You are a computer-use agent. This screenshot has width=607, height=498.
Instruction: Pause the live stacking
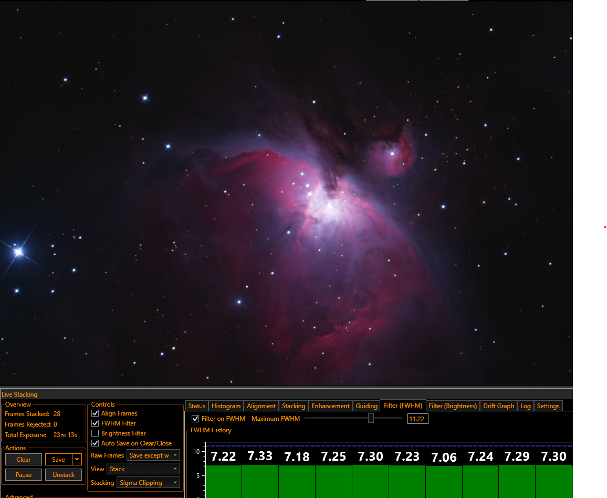[24, 474]
